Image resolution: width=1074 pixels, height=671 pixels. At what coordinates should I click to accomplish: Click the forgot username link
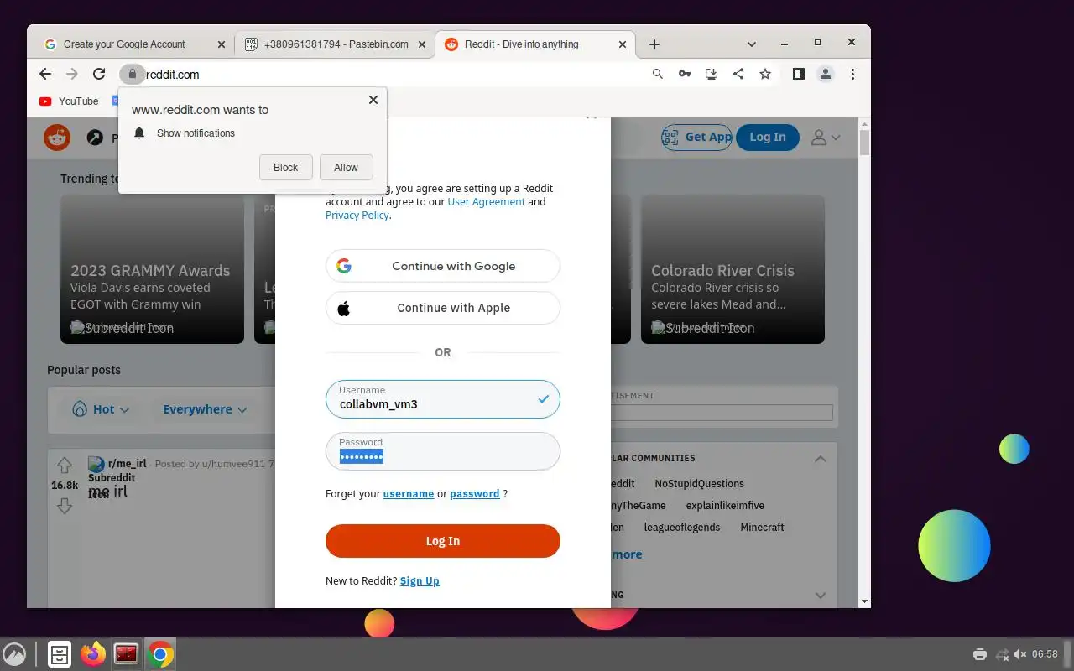click(x=409, y=494)
